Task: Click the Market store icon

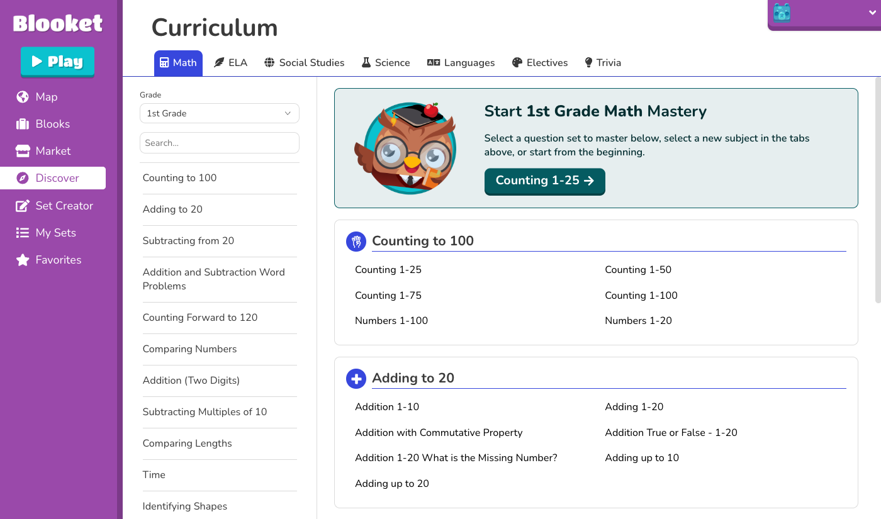Action: click(23, 151)
